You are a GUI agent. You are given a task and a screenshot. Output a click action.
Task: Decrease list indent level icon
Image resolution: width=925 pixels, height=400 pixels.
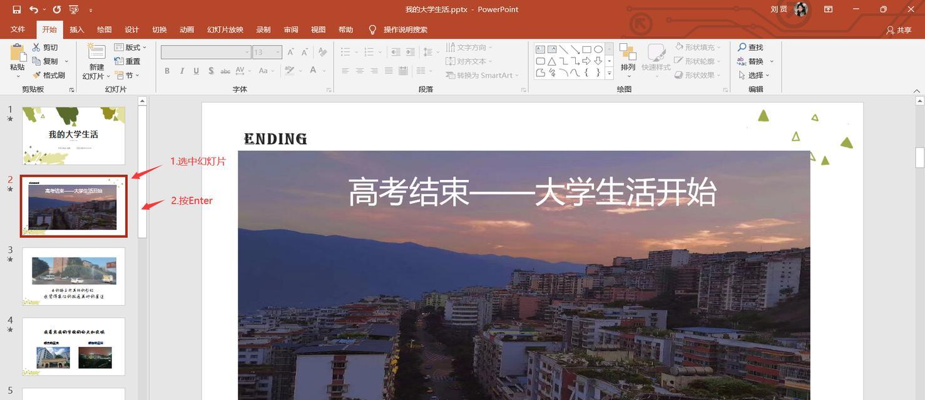[396, 52]
